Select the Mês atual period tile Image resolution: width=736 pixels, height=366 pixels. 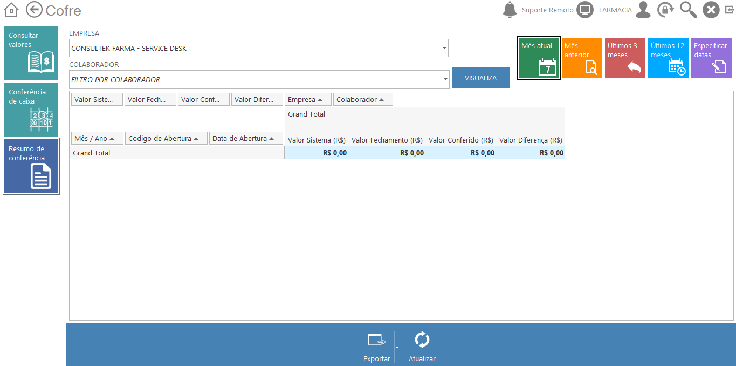[x=539, y=58]
